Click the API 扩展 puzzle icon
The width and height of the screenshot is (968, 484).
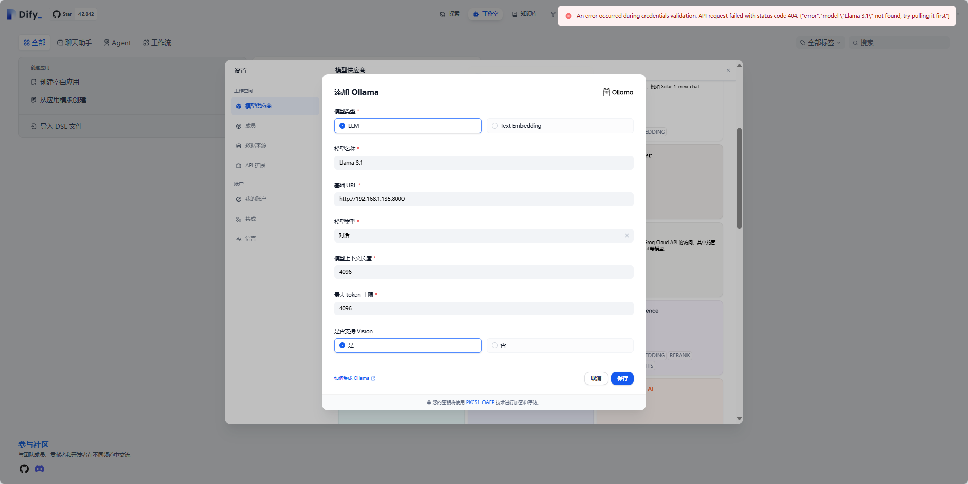tap(239, 166)
